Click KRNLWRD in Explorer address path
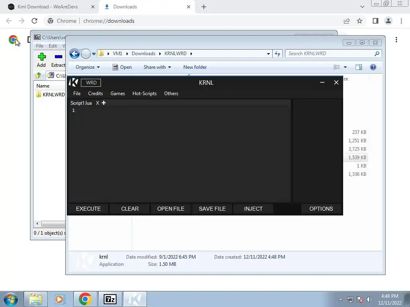The image size is (410, 307). (x=175, y=54)
